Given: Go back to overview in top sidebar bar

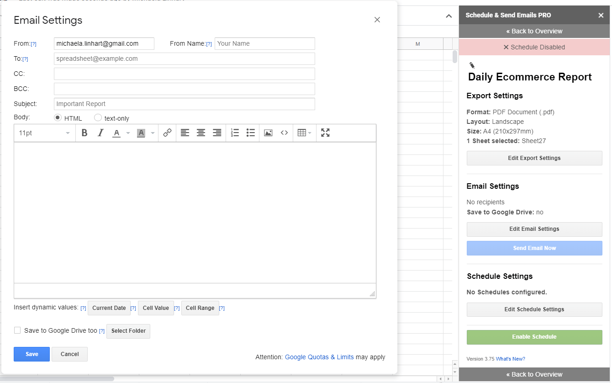Looking at the screenshot, I should pyautogui.click(x=534, y=31).
